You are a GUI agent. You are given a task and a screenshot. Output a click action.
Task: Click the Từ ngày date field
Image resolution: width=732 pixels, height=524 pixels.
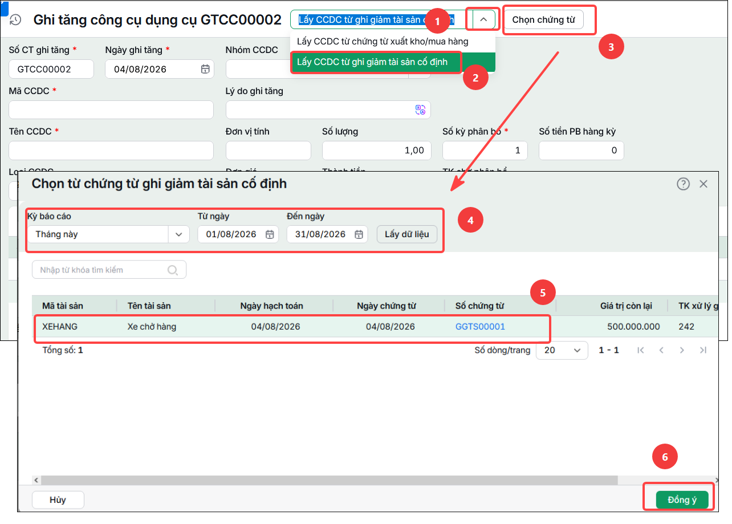238,234
